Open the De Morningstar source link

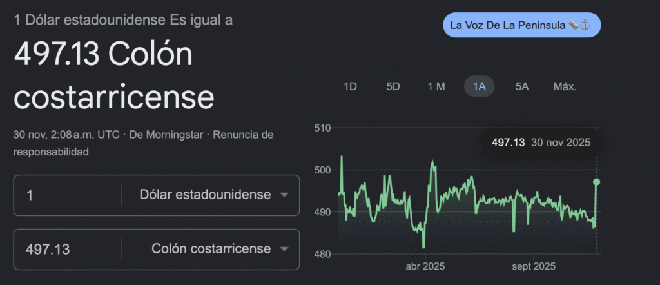pyautogui.click(x=167, y=135)
